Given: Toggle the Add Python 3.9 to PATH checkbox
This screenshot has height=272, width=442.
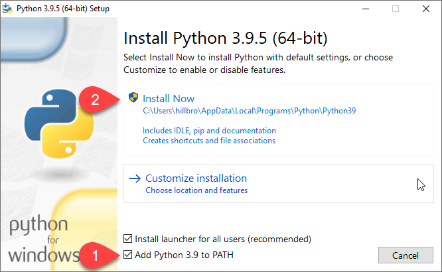Looking at the screenshot, I should (x=128, y=255).
